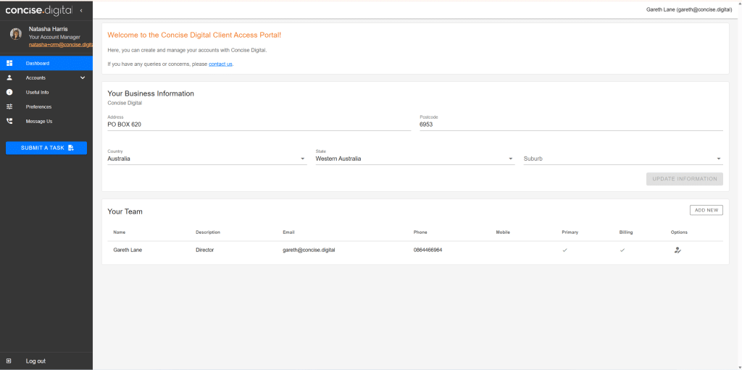Expand the Accounts submenu chevron
742x370 pixels.
[83, 77]
